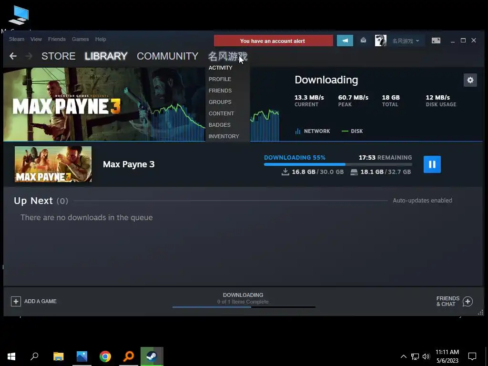Go to the STORE tab

click(x=59, y=56)
